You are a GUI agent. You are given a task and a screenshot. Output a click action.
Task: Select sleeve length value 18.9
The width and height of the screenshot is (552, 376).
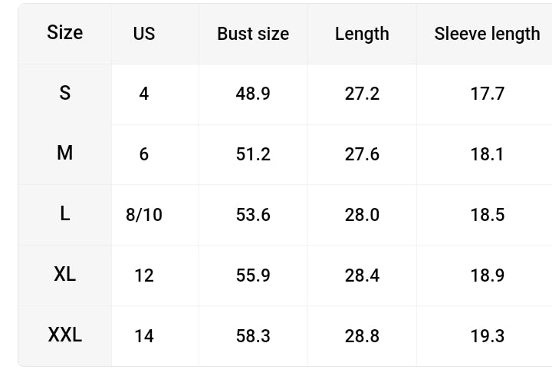[488, 275]
